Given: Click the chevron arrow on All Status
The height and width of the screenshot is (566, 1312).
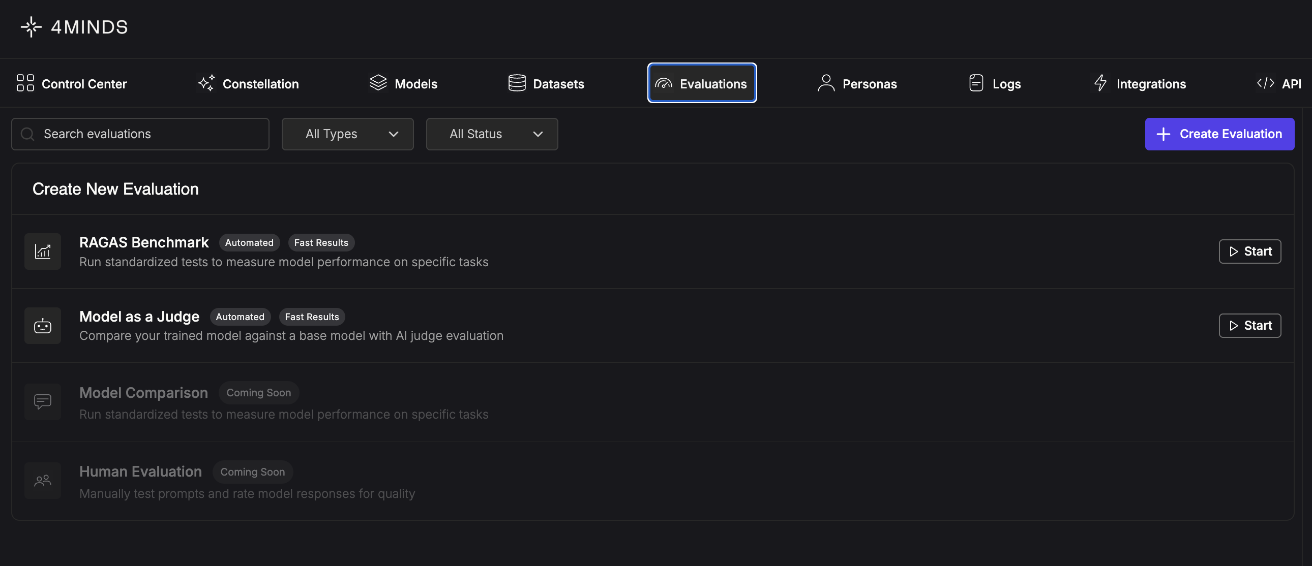Looking at the screenshot, I should (x=538, y=134).
